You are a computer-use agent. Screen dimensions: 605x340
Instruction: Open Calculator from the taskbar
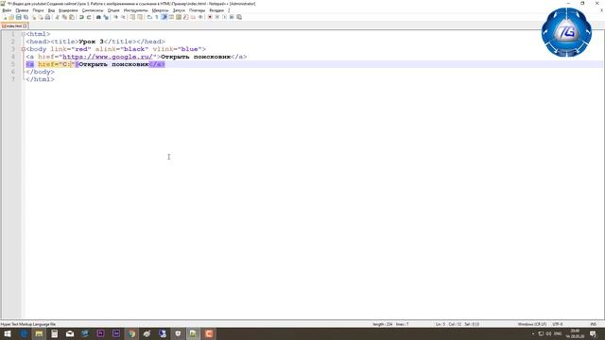click(x=55, y=333)
